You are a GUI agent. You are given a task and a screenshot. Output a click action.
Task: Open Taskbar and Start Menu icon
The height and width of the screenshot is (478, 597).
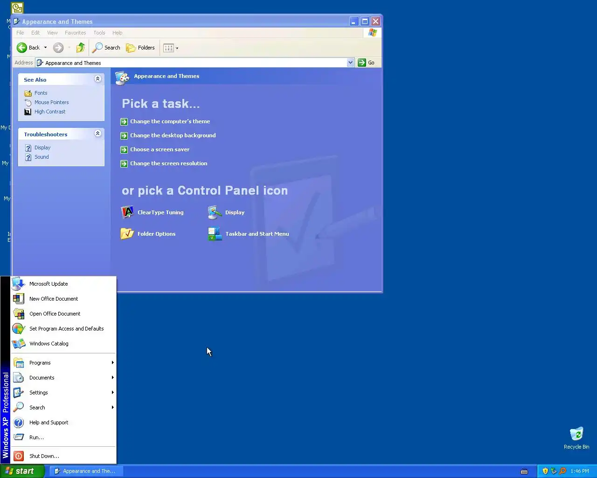(248, 234)
